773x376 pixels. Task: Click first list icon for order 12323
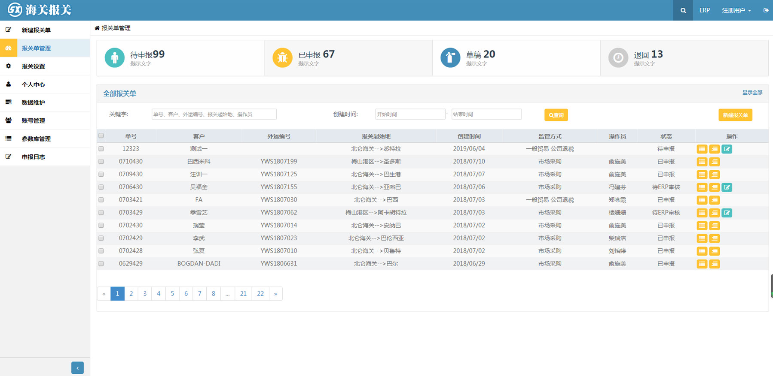[702, 149]
